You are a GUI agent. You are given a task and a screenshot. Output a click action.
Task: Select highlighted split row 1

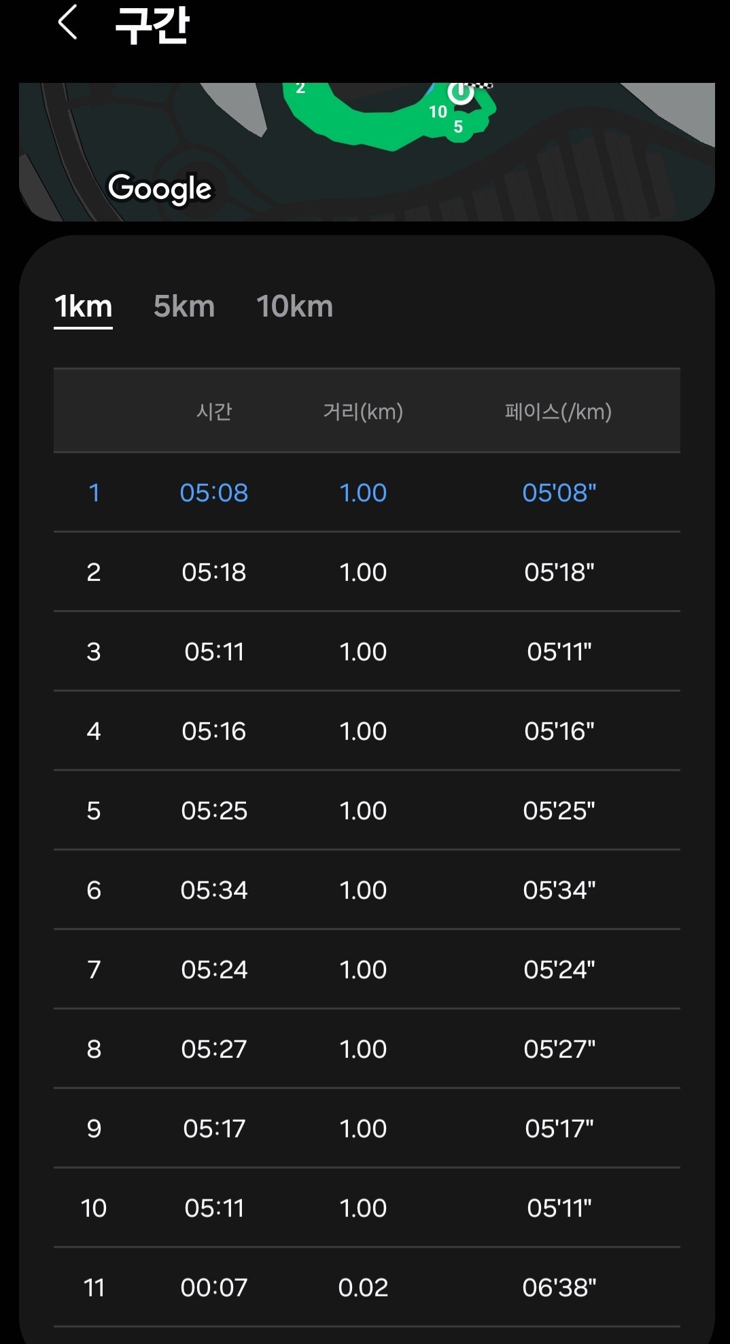click(x=367, y=493)
